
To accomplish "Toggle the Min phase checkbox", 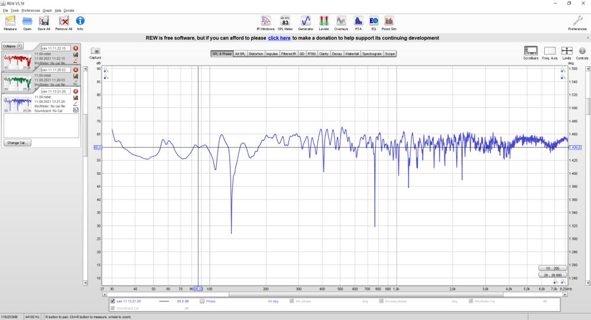I will [292, 301].
